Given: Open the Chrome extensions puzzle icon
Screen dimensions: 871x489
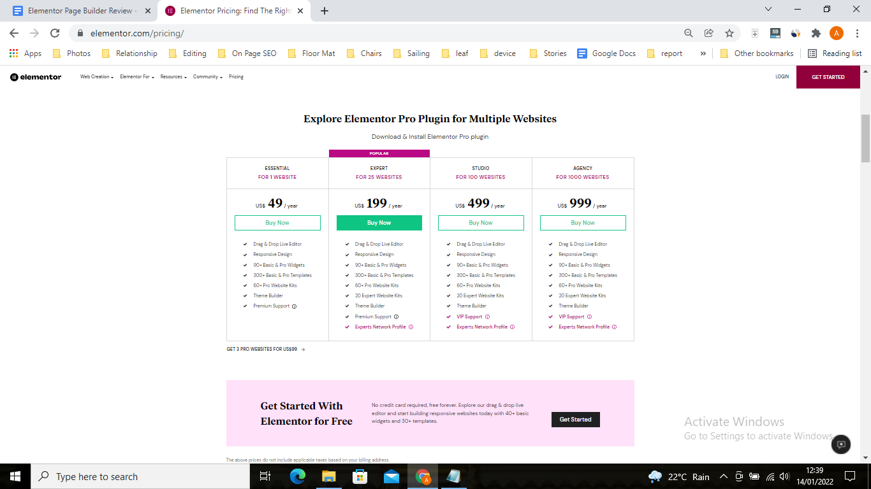Looking at the screenshot, I should click(x=816, y=33).
